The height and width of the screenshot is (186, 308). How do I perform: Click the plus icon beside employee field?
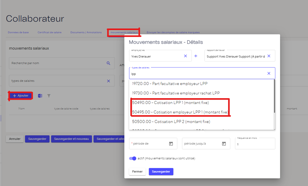click(x=195, y=56)
